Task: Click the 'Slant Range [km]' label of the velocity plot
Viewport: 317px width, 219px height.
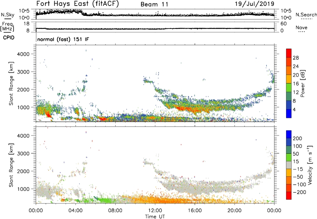Action: pos(11,165)
